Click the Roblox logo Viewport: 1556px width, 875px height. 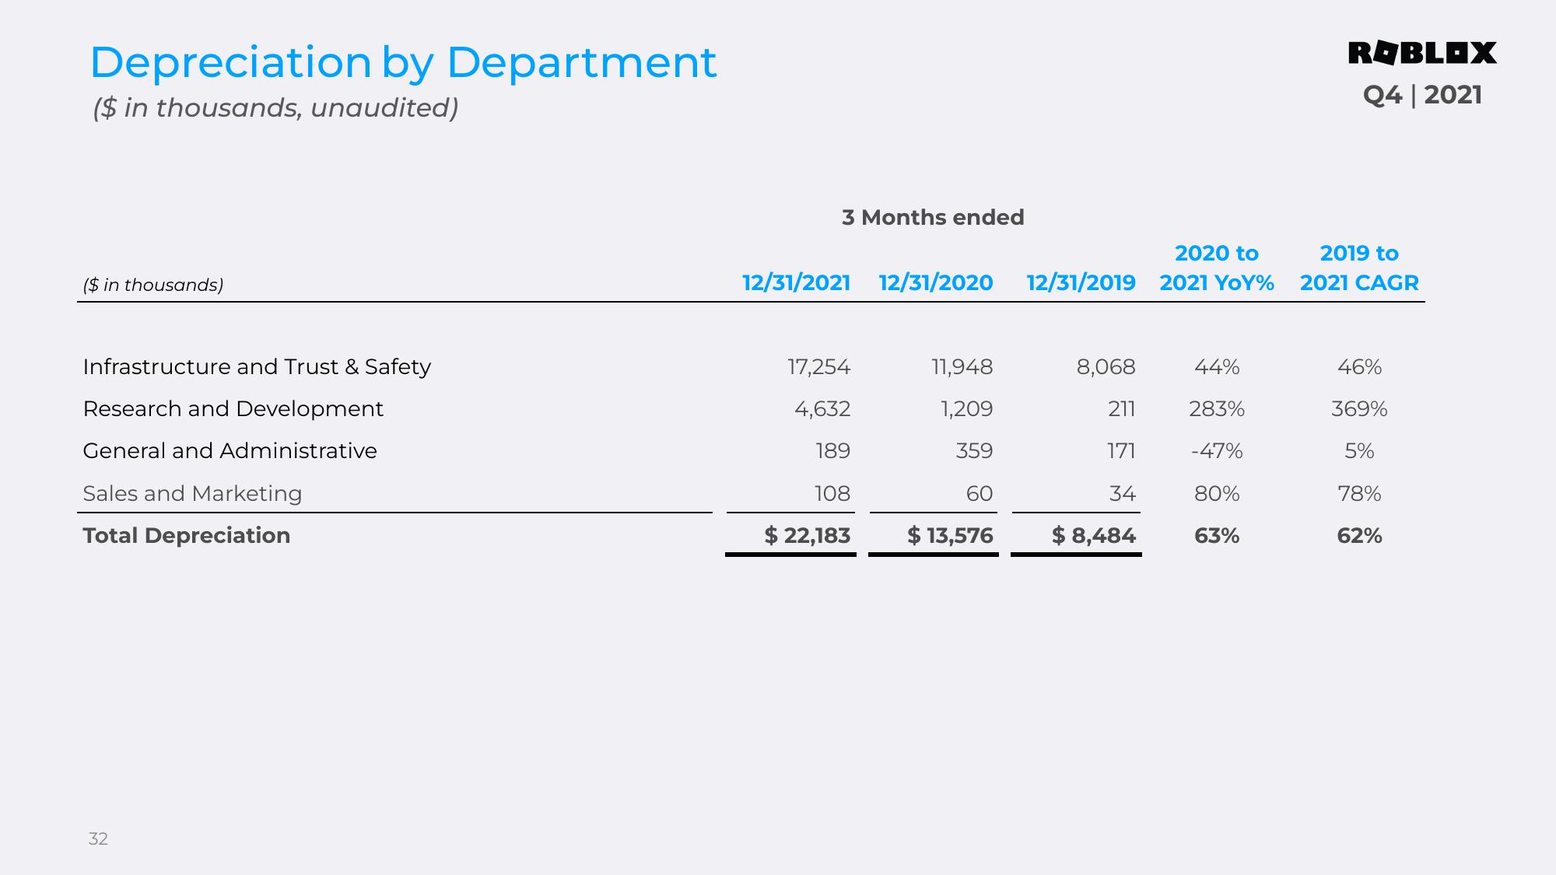tap(1422, 53)
